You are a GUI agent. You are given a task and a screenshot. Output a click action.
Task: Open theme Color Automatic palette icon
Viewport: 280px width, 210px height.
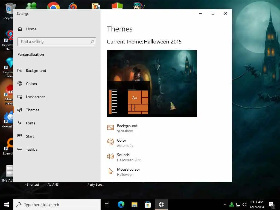[x=110, y=142]
